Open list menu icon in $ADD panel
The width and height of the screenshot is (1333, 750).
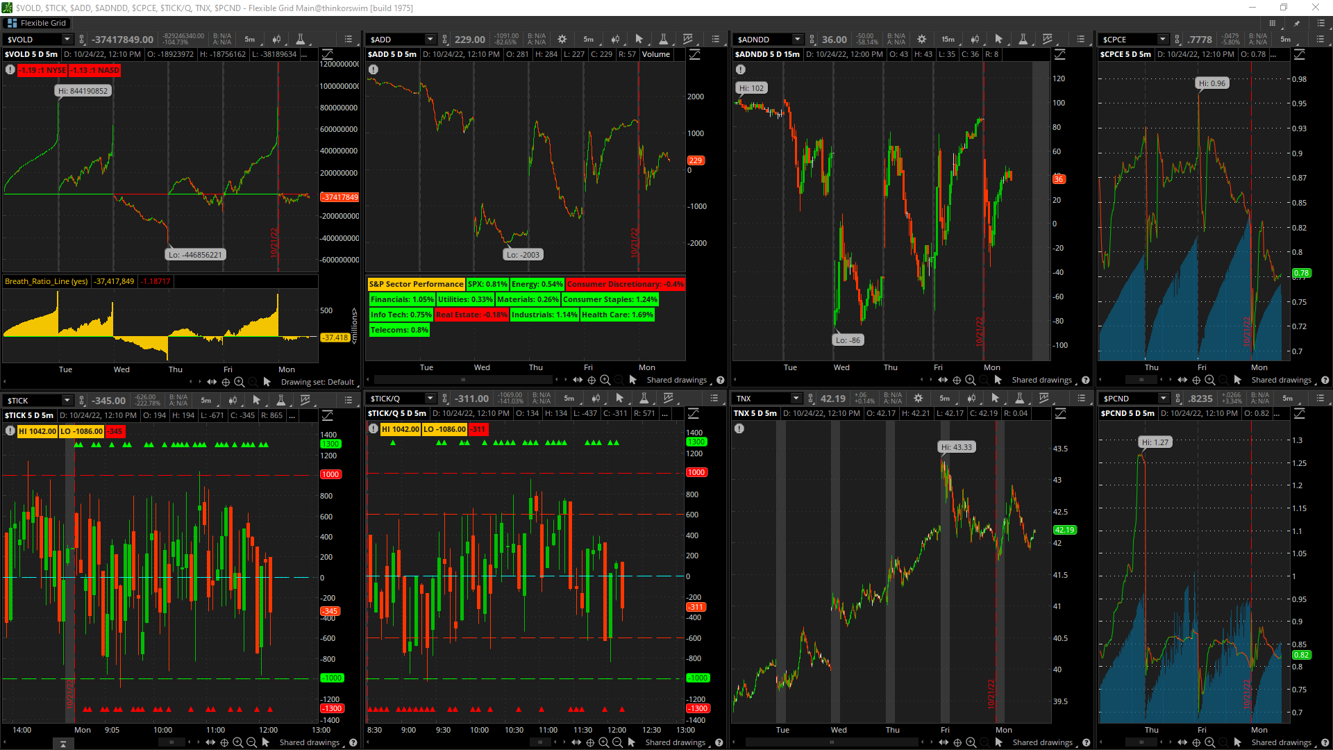point(715,40)
